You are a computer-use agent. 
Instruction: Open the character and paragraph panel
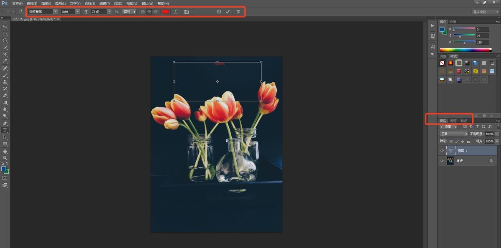[186, 12]
